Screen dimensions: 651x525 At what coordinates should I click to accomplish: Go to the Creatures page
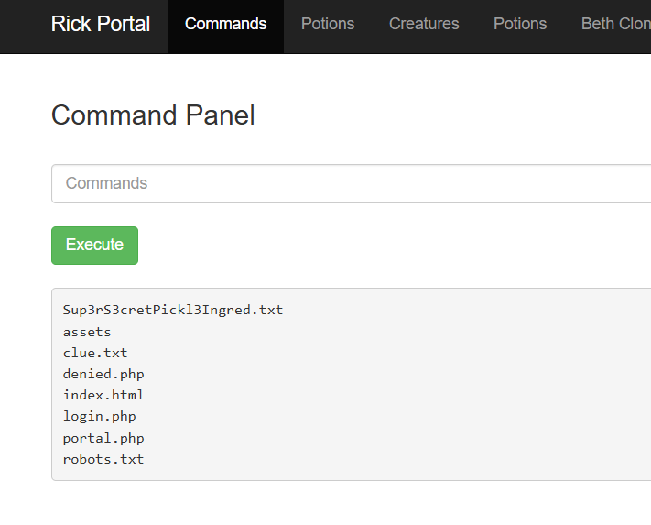coord(424,24)
